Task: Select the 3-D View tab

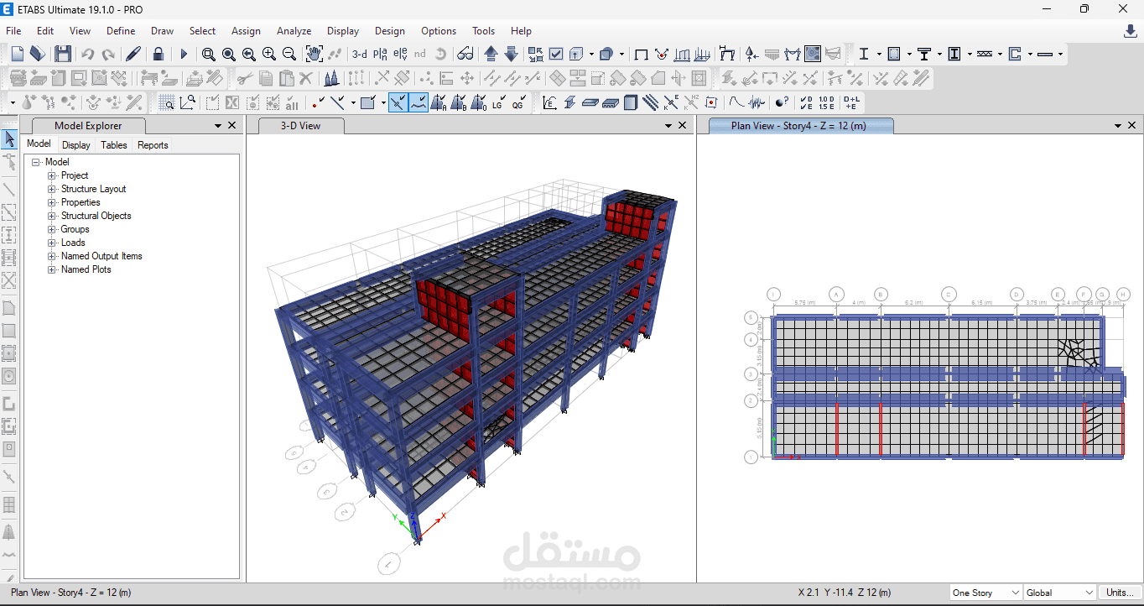Action: pyautogui.click(x=300, y=126)
